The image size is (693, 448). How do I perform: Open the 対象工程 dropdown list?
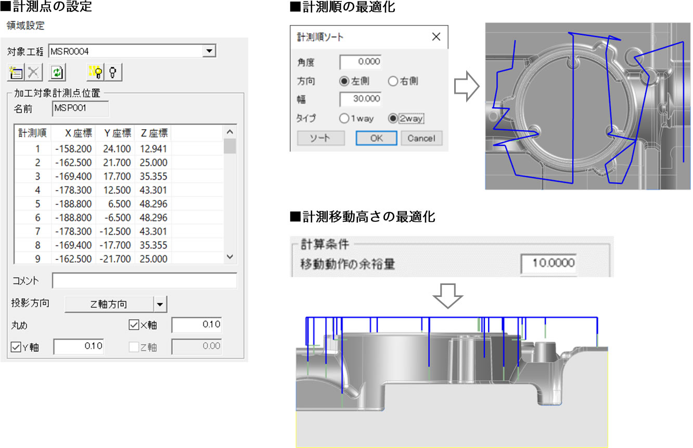point(209,51)
